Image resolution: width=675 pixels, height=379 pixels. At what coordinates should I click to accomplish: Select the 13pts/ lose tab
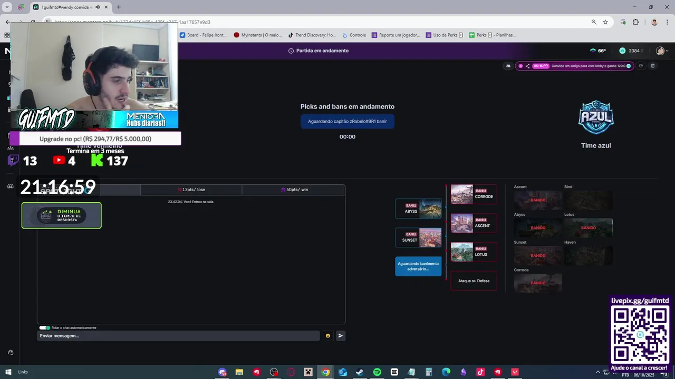coord(191,189)
